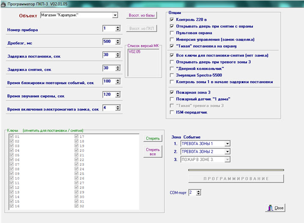Enable Открывать дверь при тревоге зоны 3

[x=172, y=62]
